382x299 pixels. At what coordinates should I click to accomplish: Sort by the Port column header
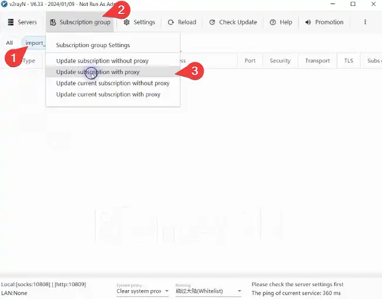coord(250,61)
